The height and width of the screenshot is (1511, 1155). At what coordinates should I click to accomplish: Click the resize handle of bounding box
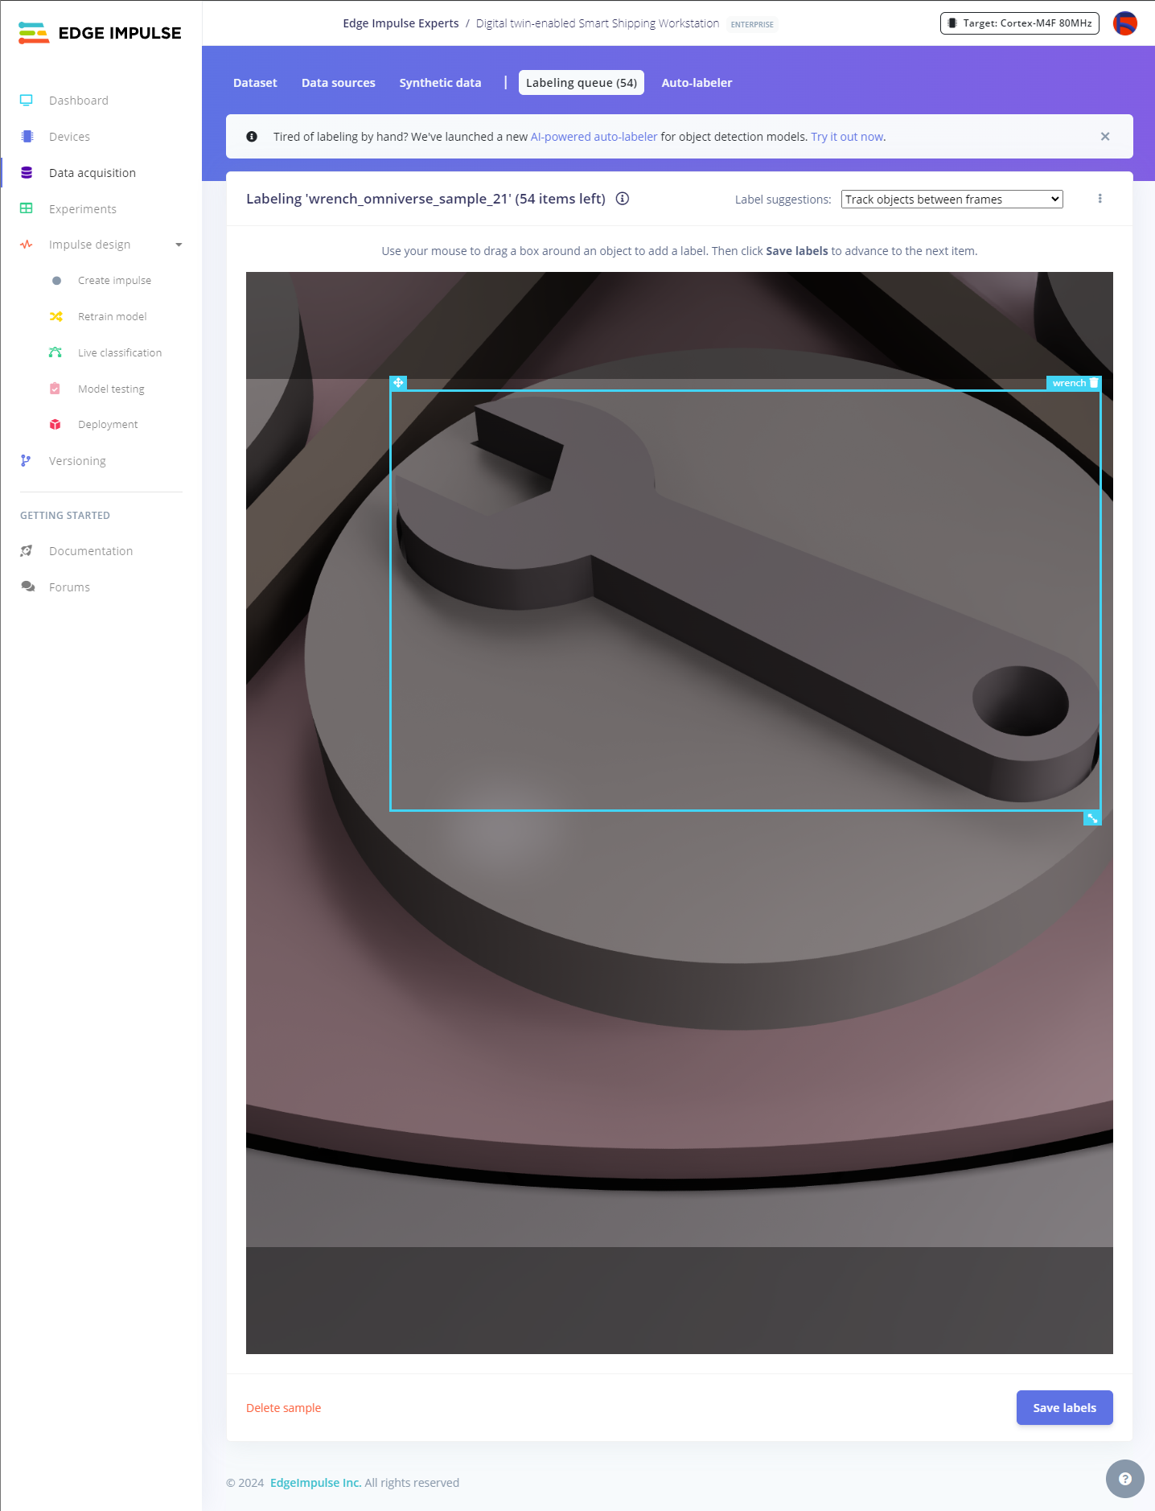(x=1092, y=818)
